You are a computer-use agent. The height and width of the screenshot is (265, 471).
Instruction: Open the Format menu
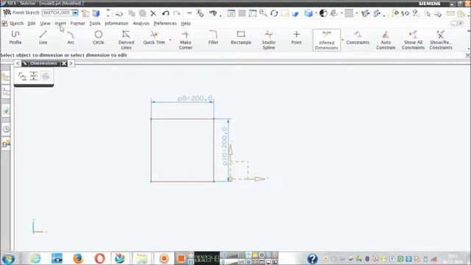pos(77,24)
